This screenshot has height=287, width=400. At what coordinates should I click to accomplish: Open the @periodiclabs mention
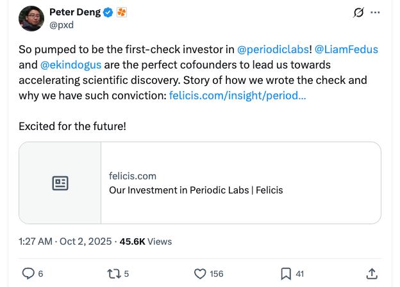point(273,49)
